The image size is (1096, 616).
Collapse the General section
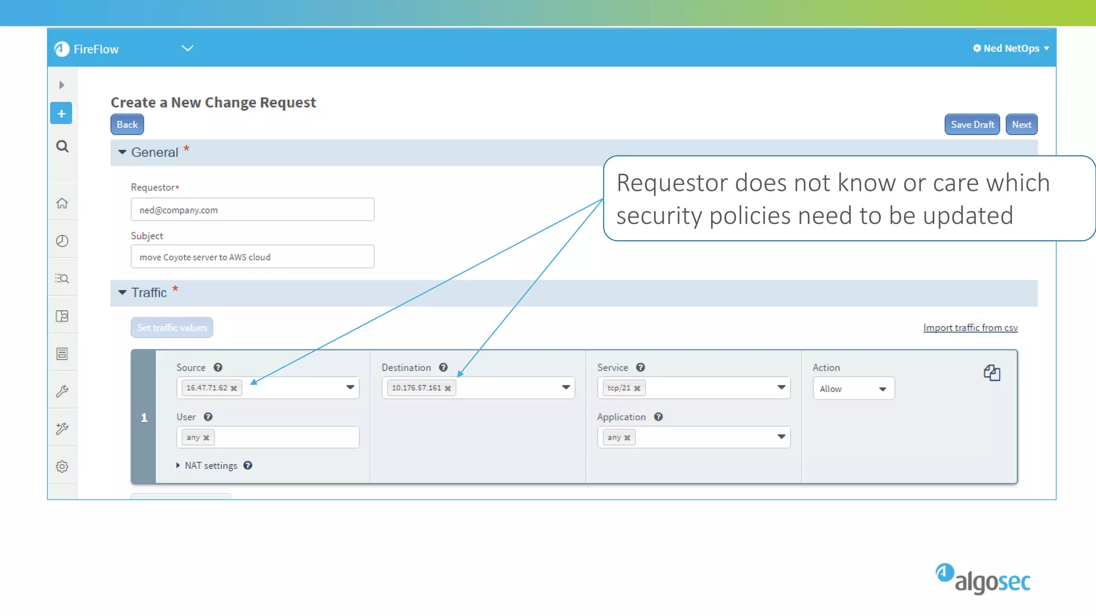point(122,152)
